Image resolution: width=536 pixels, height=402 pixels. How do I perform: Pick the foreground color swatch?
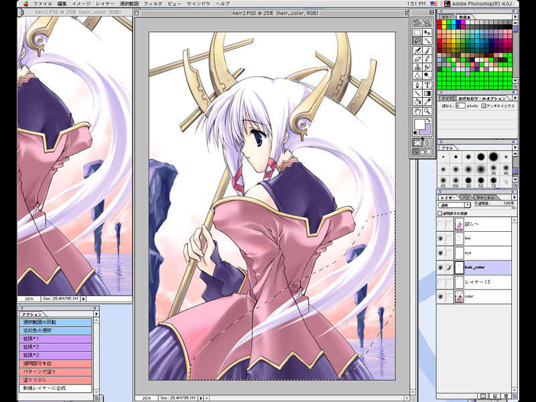(419, 124)
